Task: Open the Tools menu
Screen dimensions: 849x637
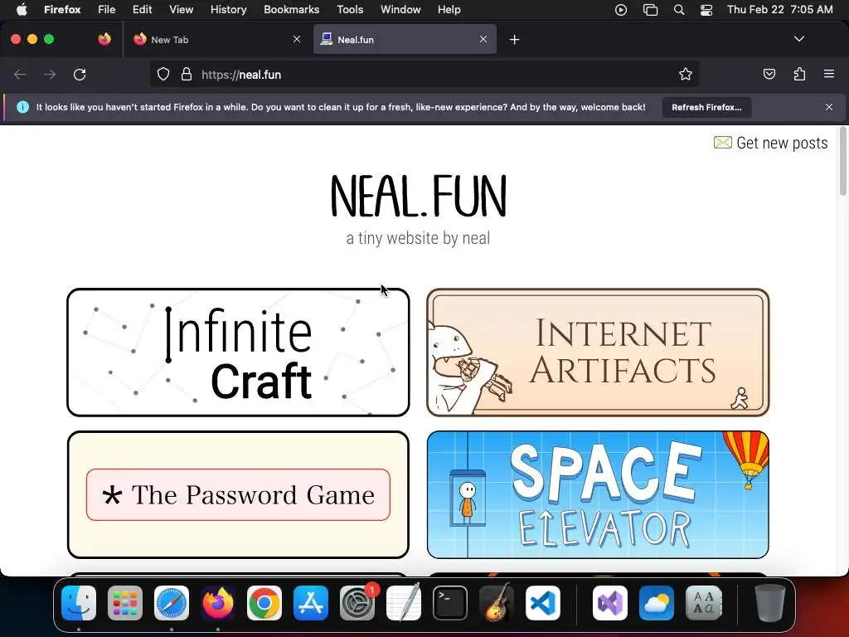Action: point(350,9)
